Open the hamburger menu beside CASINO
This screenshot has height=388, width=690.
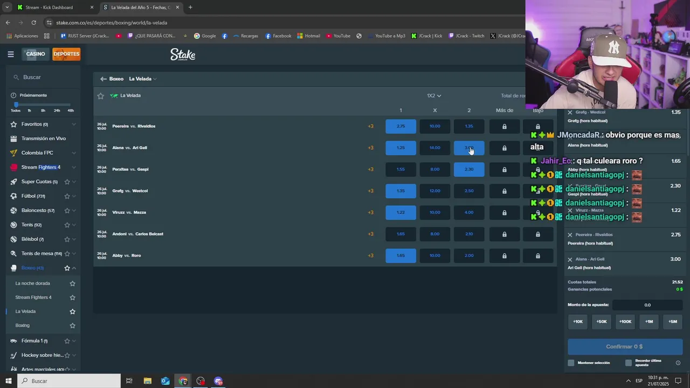tap(10, 54)
